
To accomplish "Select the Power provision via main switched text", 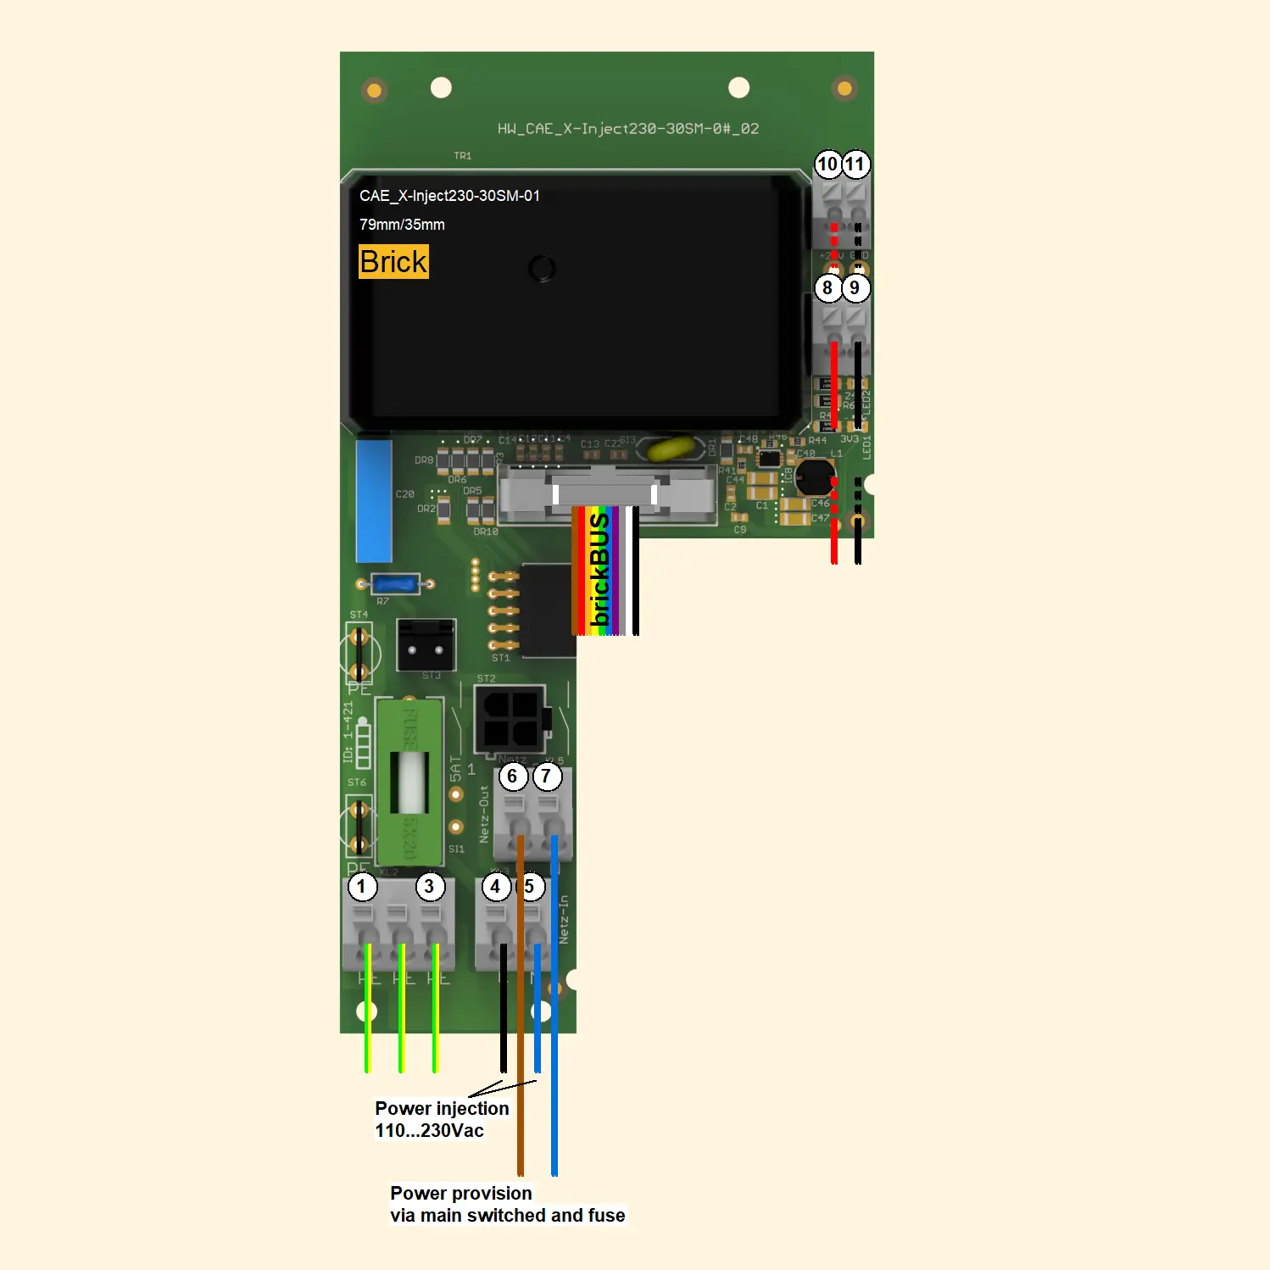I will click(x=507, y=1204).
